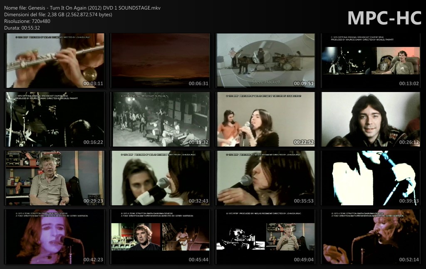Click the orange-lit singer thumbnail at 00:52:14
The width and height of the screenshot is (426, 269).
pos(371,237)
